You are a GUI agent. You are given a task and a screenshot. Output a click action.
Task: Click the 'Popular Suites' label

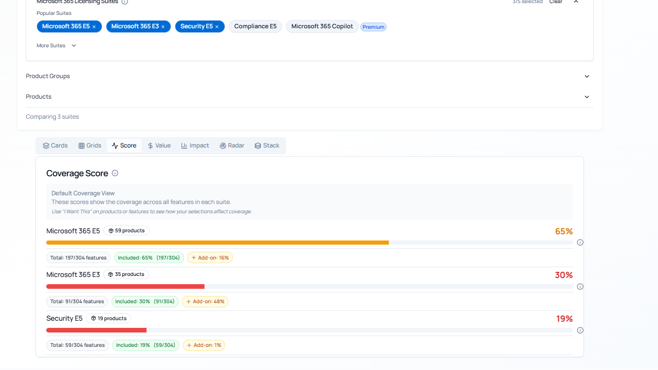(x=54, y=13)
